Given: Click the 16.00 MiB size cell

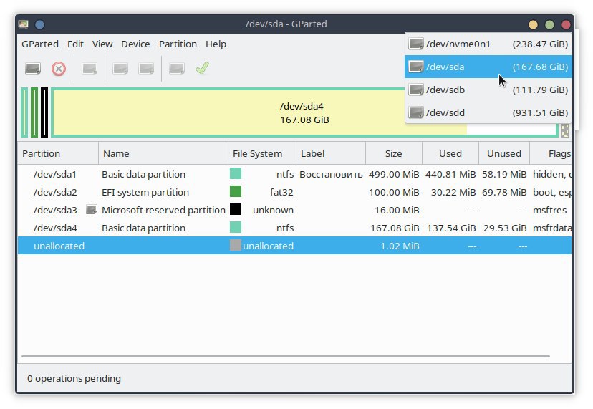Looking at the screenshot, I should click(397, 210).
